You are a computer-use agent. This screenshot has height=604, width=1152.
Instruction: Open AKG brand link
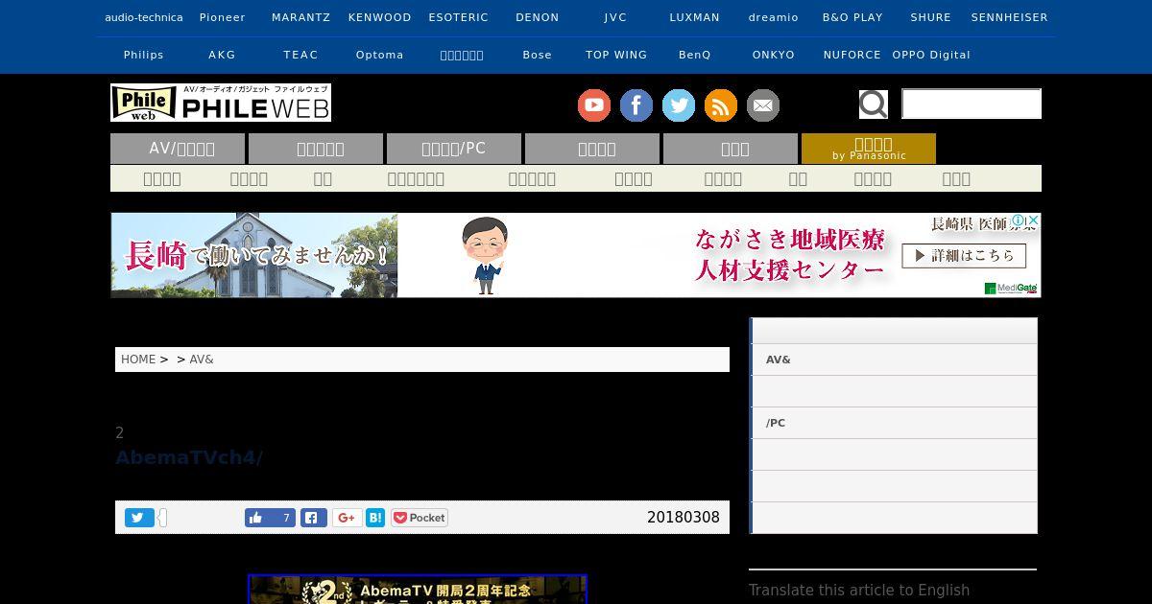click(x=223, y=55)
